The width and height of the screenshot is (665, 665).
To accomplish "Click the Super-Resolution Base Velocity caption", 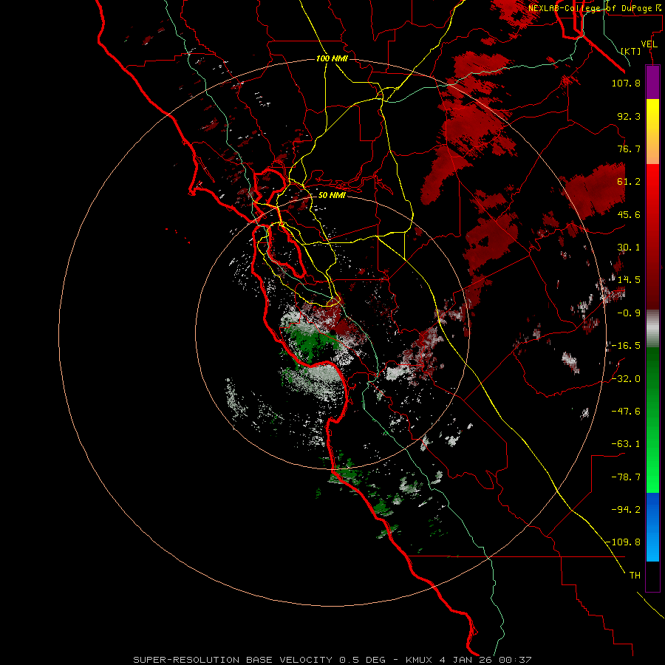I will (332, 660).
